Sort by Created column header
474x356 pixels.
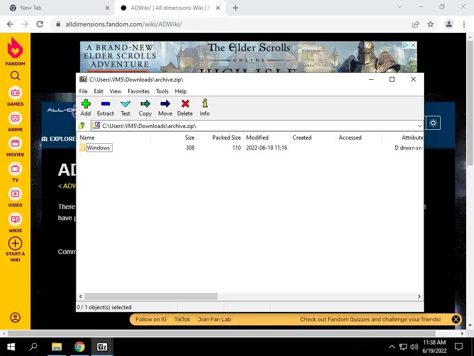point(312,137)
